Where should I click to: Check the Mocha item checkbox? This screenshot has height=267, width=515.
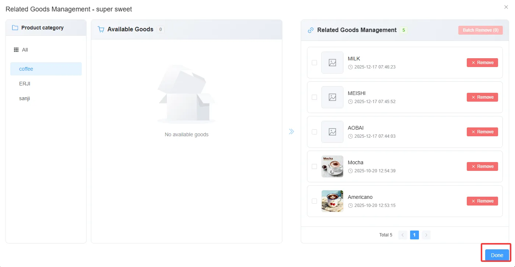click(x=314, y=166)
